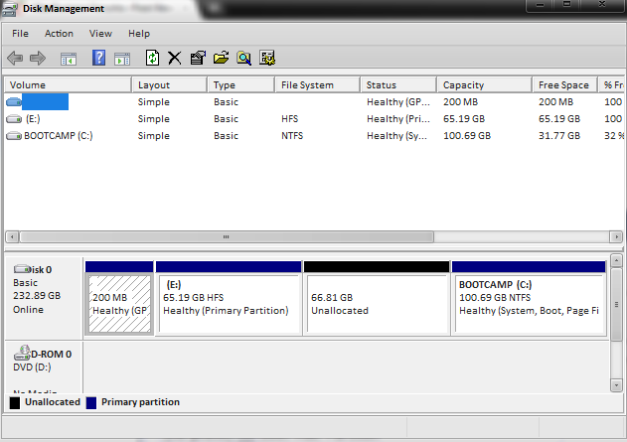The height and width of the screenshot is (442, 627).
Task: Sort by the Type column header
Action: click(241, 85)
